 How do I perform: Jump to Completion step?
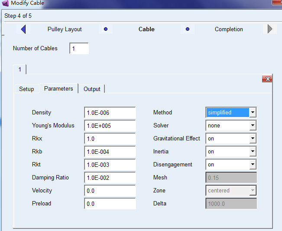229,29
